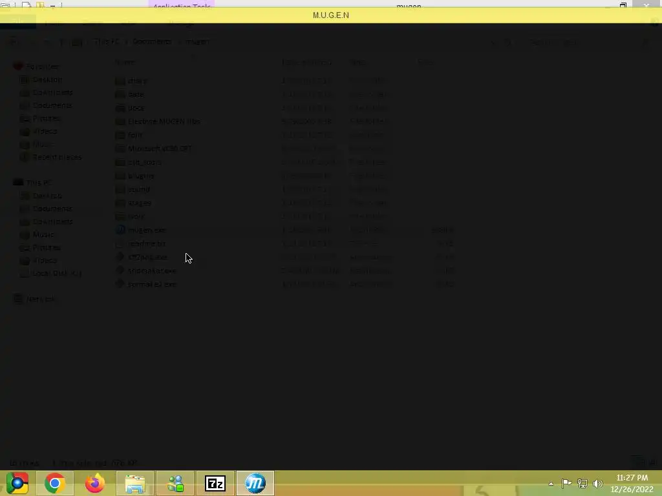Select the stages folder in Explorer
This screenshot has width=662, height=496.
(x=140, y=202)
